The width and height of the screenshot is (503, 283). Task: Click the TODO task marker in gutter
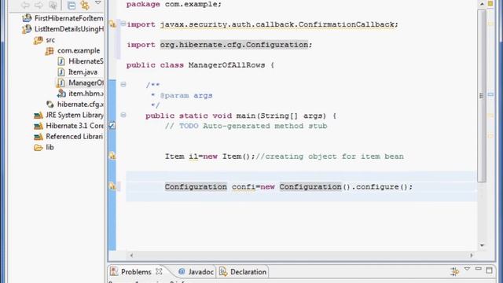[112, 126]
